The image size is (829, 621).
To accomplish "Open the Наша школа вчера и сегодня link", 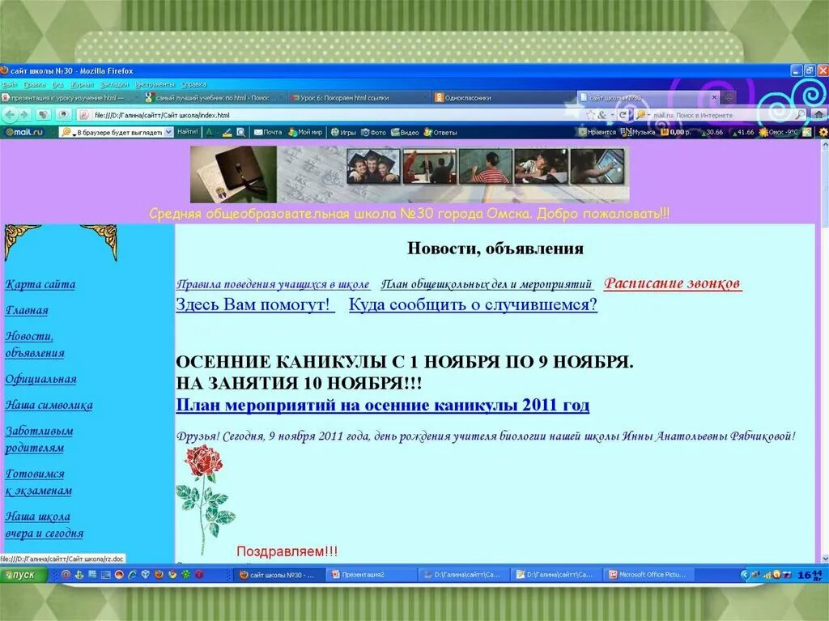I will coord(45,525).
